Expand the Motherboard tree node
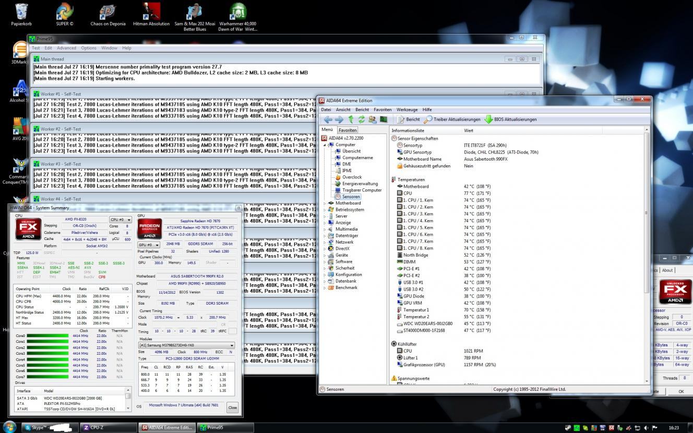The image size is (693, 433). tap(325, 203)
